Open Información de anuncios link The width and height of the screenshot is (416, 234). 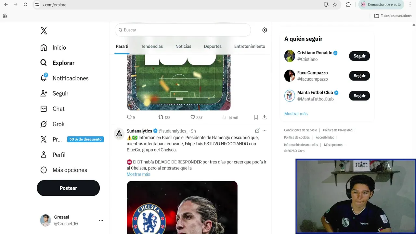point(301,145)
